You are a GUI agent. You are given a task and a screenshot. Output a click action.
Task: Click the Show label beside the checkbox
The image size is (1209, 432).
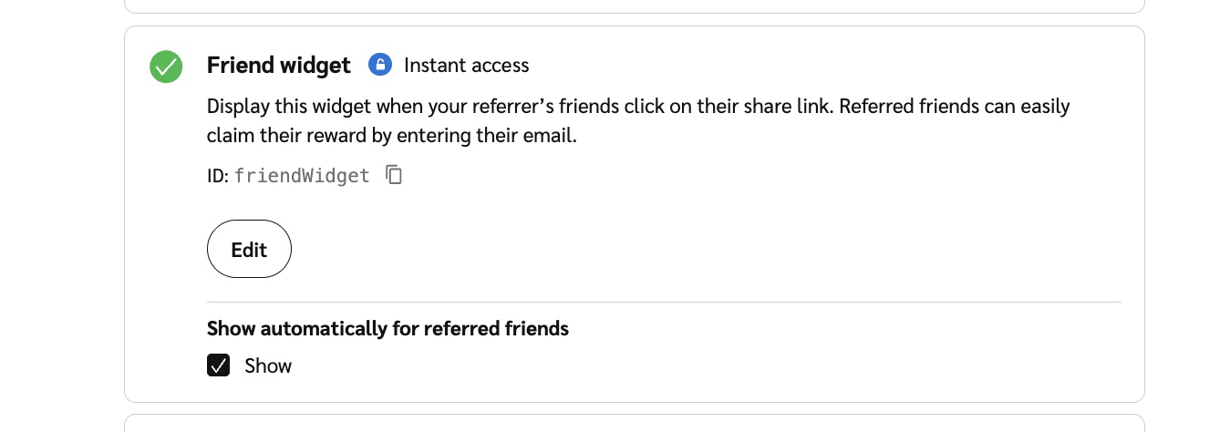click(268, 365)
